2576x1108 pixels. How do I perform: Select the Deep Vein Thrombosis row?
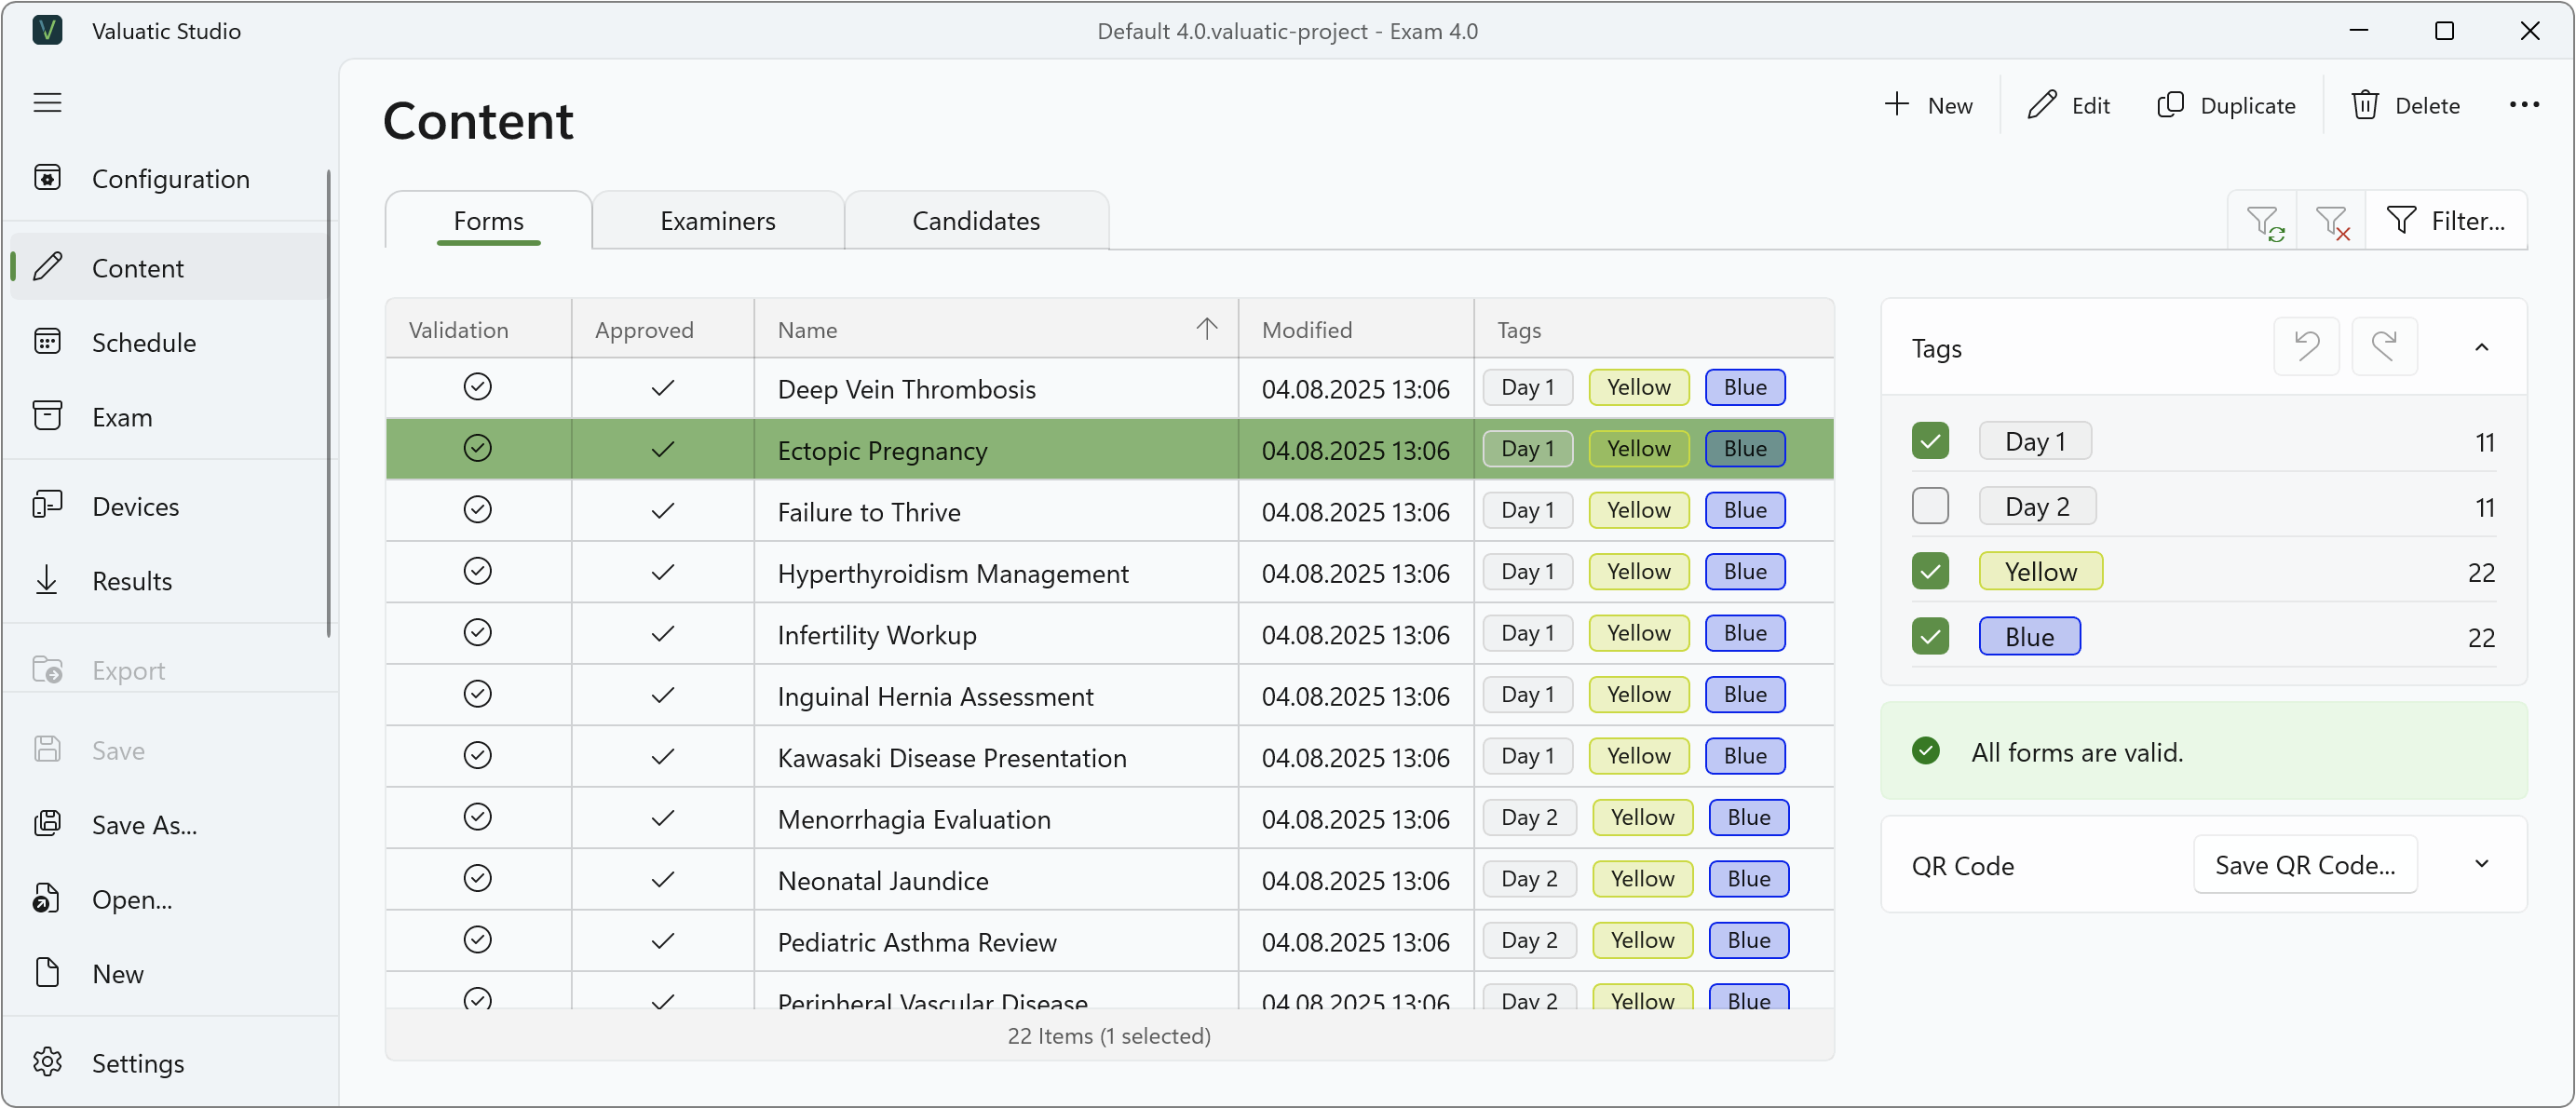coord(1109,388)
